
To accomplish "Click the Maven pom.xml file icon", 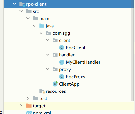I will tap(29, 113).
